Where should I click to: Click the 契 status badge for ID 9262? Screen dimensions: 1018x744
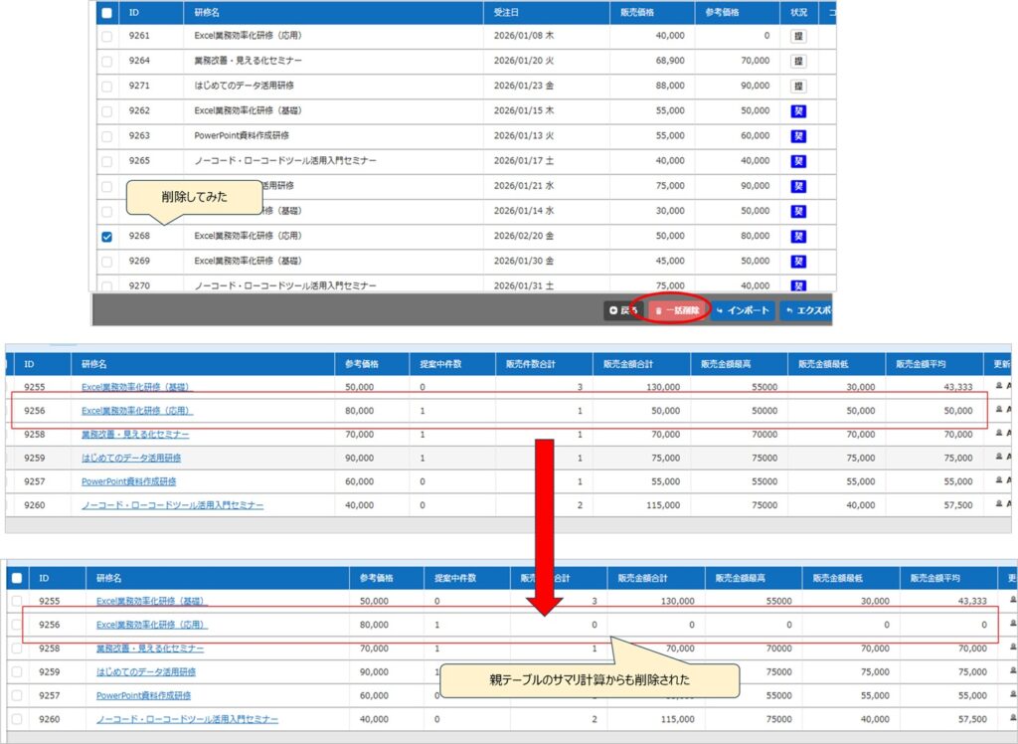(x=797, y=110)
